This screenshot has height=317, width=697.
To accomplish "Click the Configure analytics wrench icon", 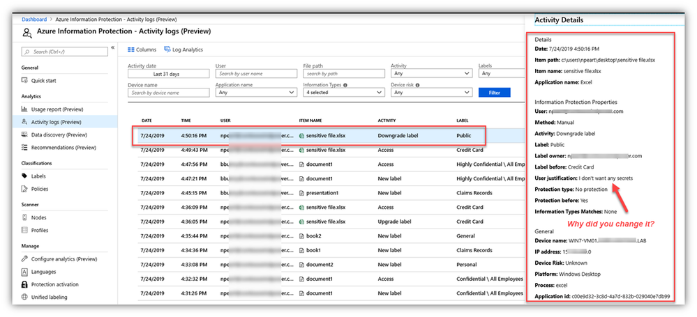I will point(24,259).
